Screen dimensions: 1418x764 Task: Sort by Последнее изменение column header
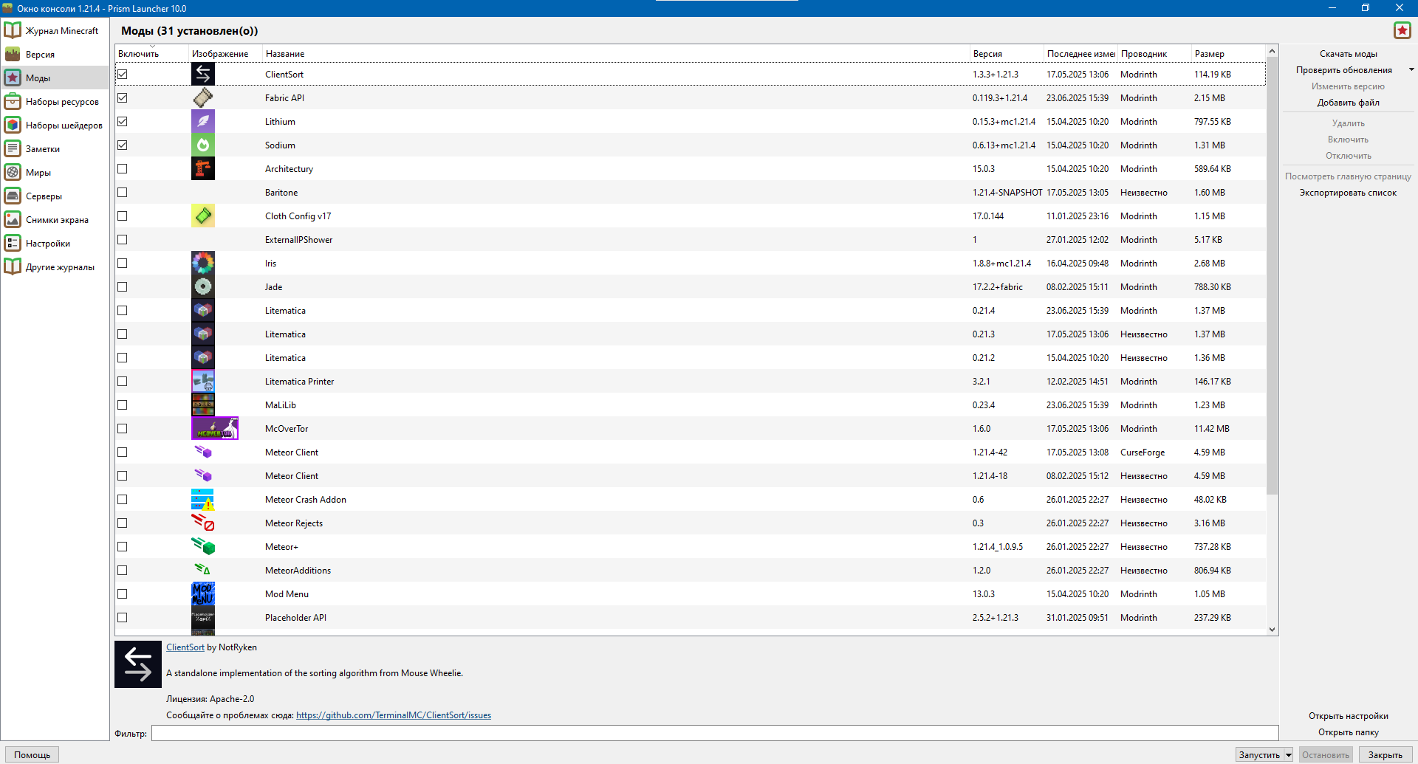(1081, 53)
